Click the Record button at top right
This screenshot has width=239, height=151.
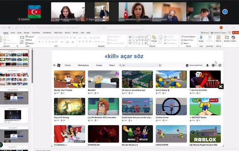205,33
